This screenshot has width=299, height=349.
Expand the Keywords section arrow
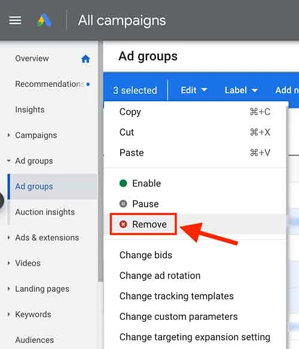(8, 314)
